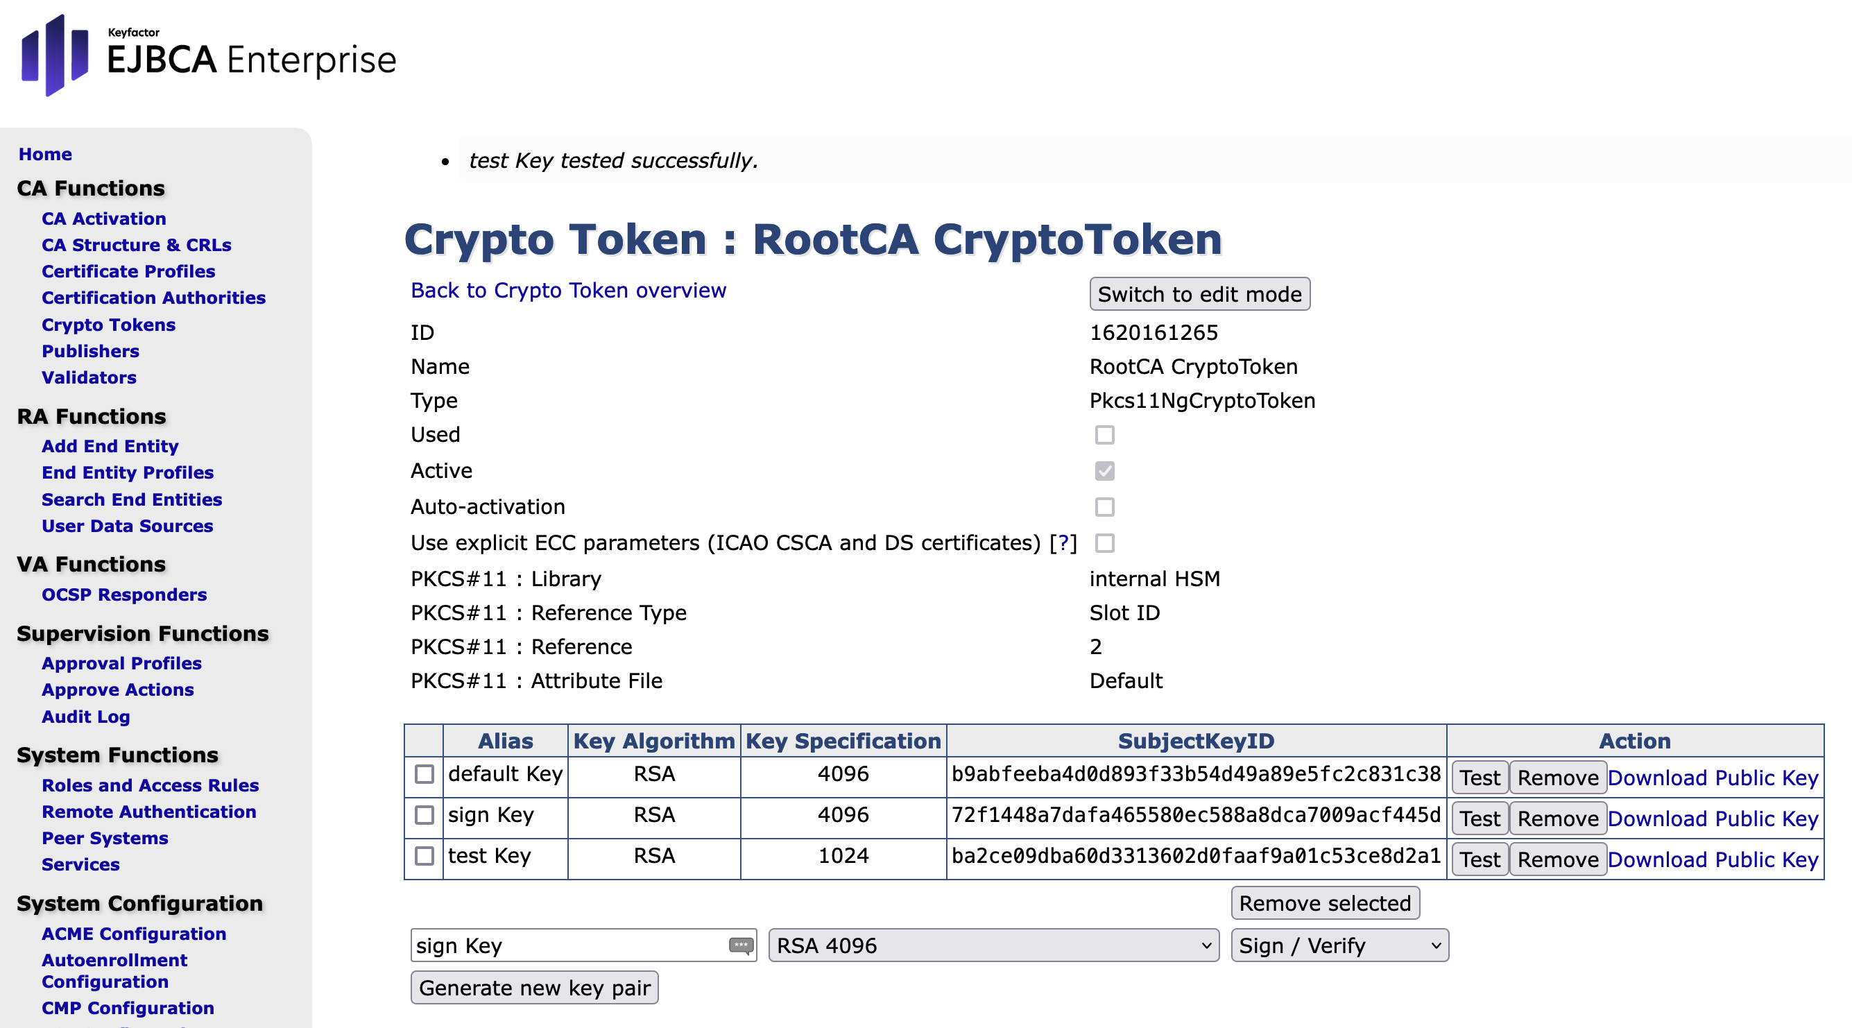1852x1028 pixels.
Task: Remove the test Key entry
Action: pyautogui.click(x=1557, y=859)
